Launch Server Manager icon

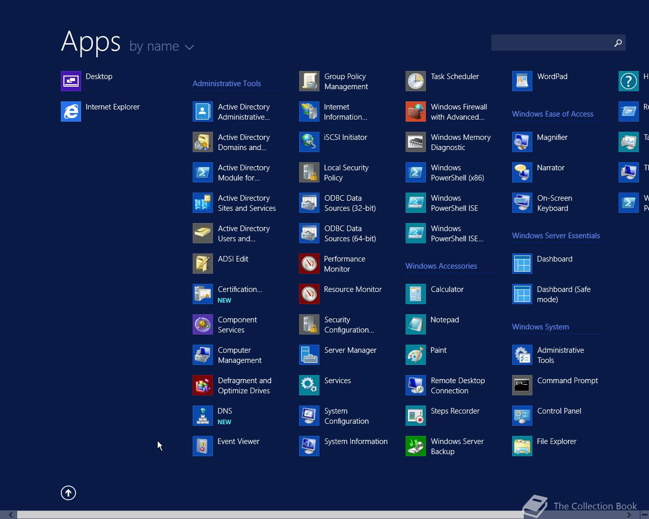309,355
